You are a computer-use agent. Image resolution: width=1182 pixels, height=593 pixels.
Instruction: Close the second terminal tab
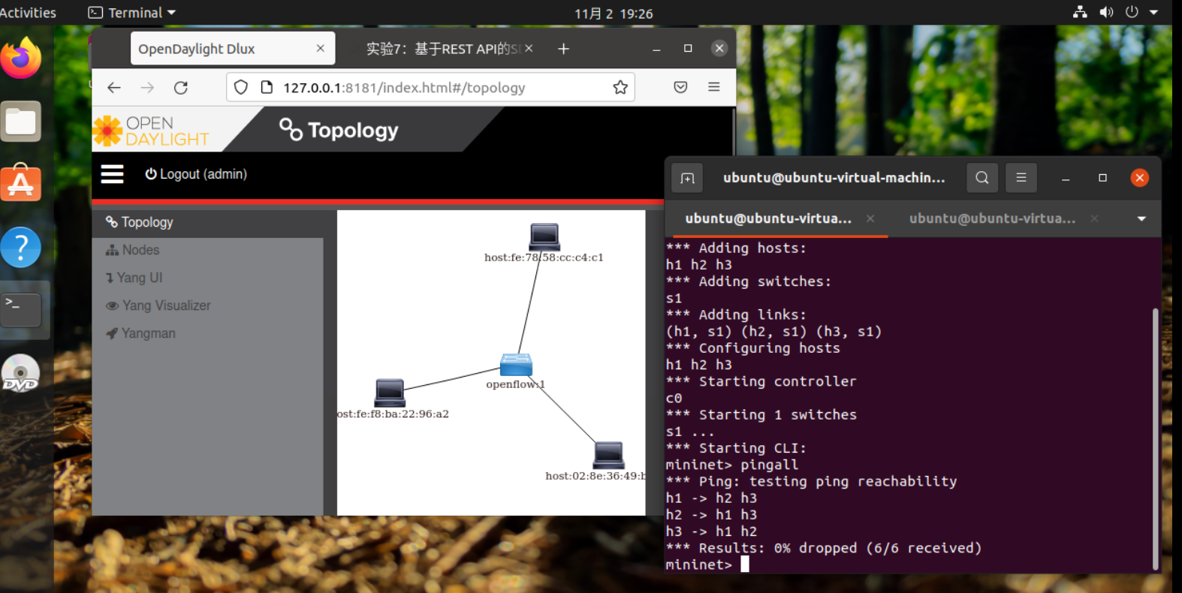coord(1094,218)
